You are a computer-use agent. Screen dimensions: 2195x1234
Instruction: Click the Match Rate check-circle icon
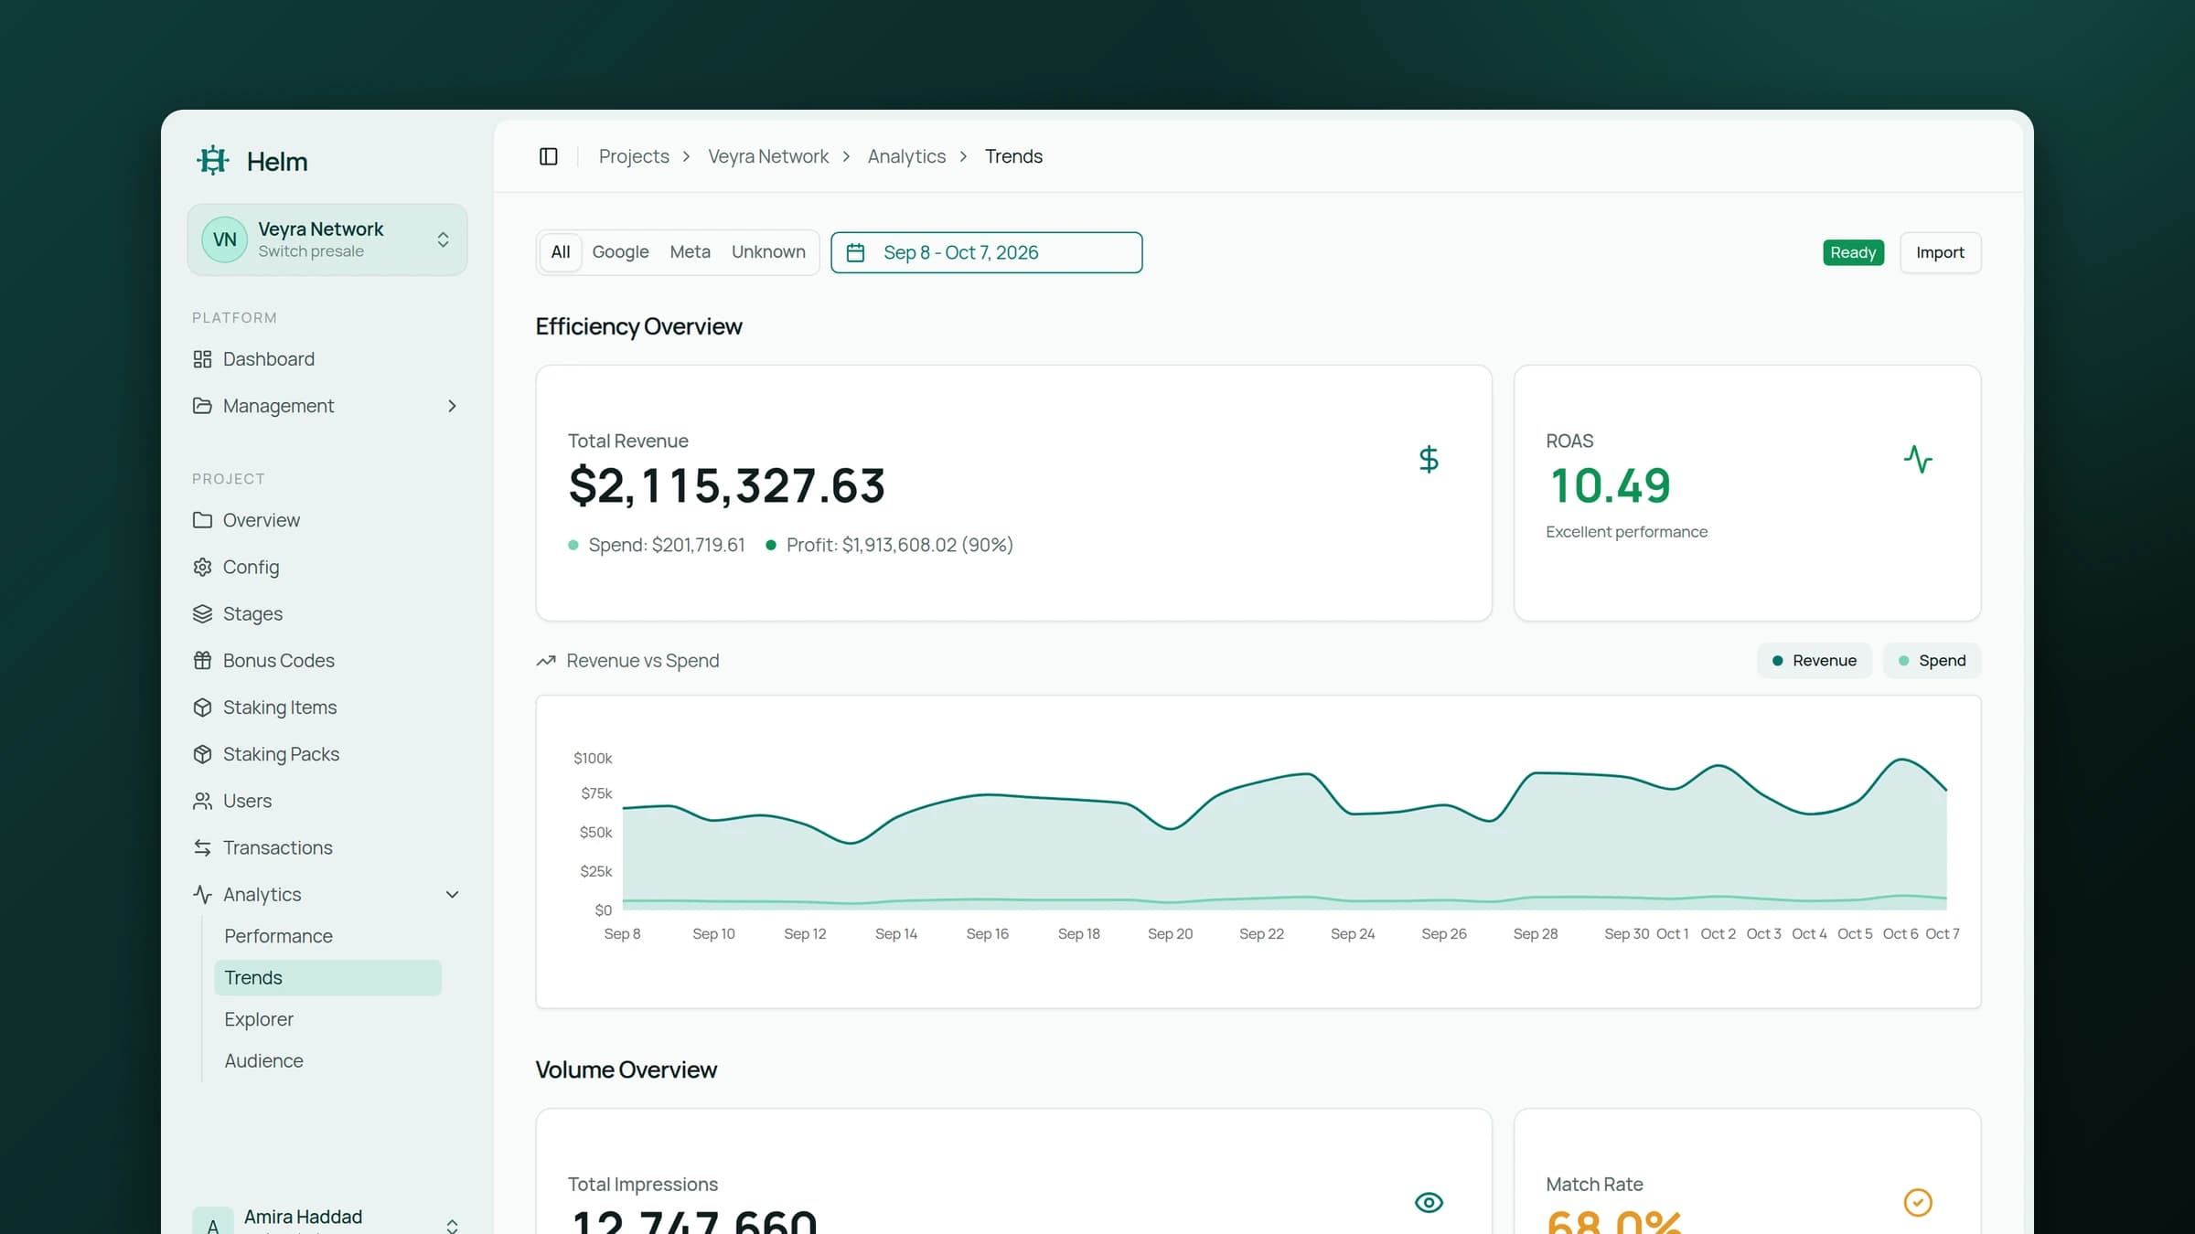[x=1918, y=1202]
